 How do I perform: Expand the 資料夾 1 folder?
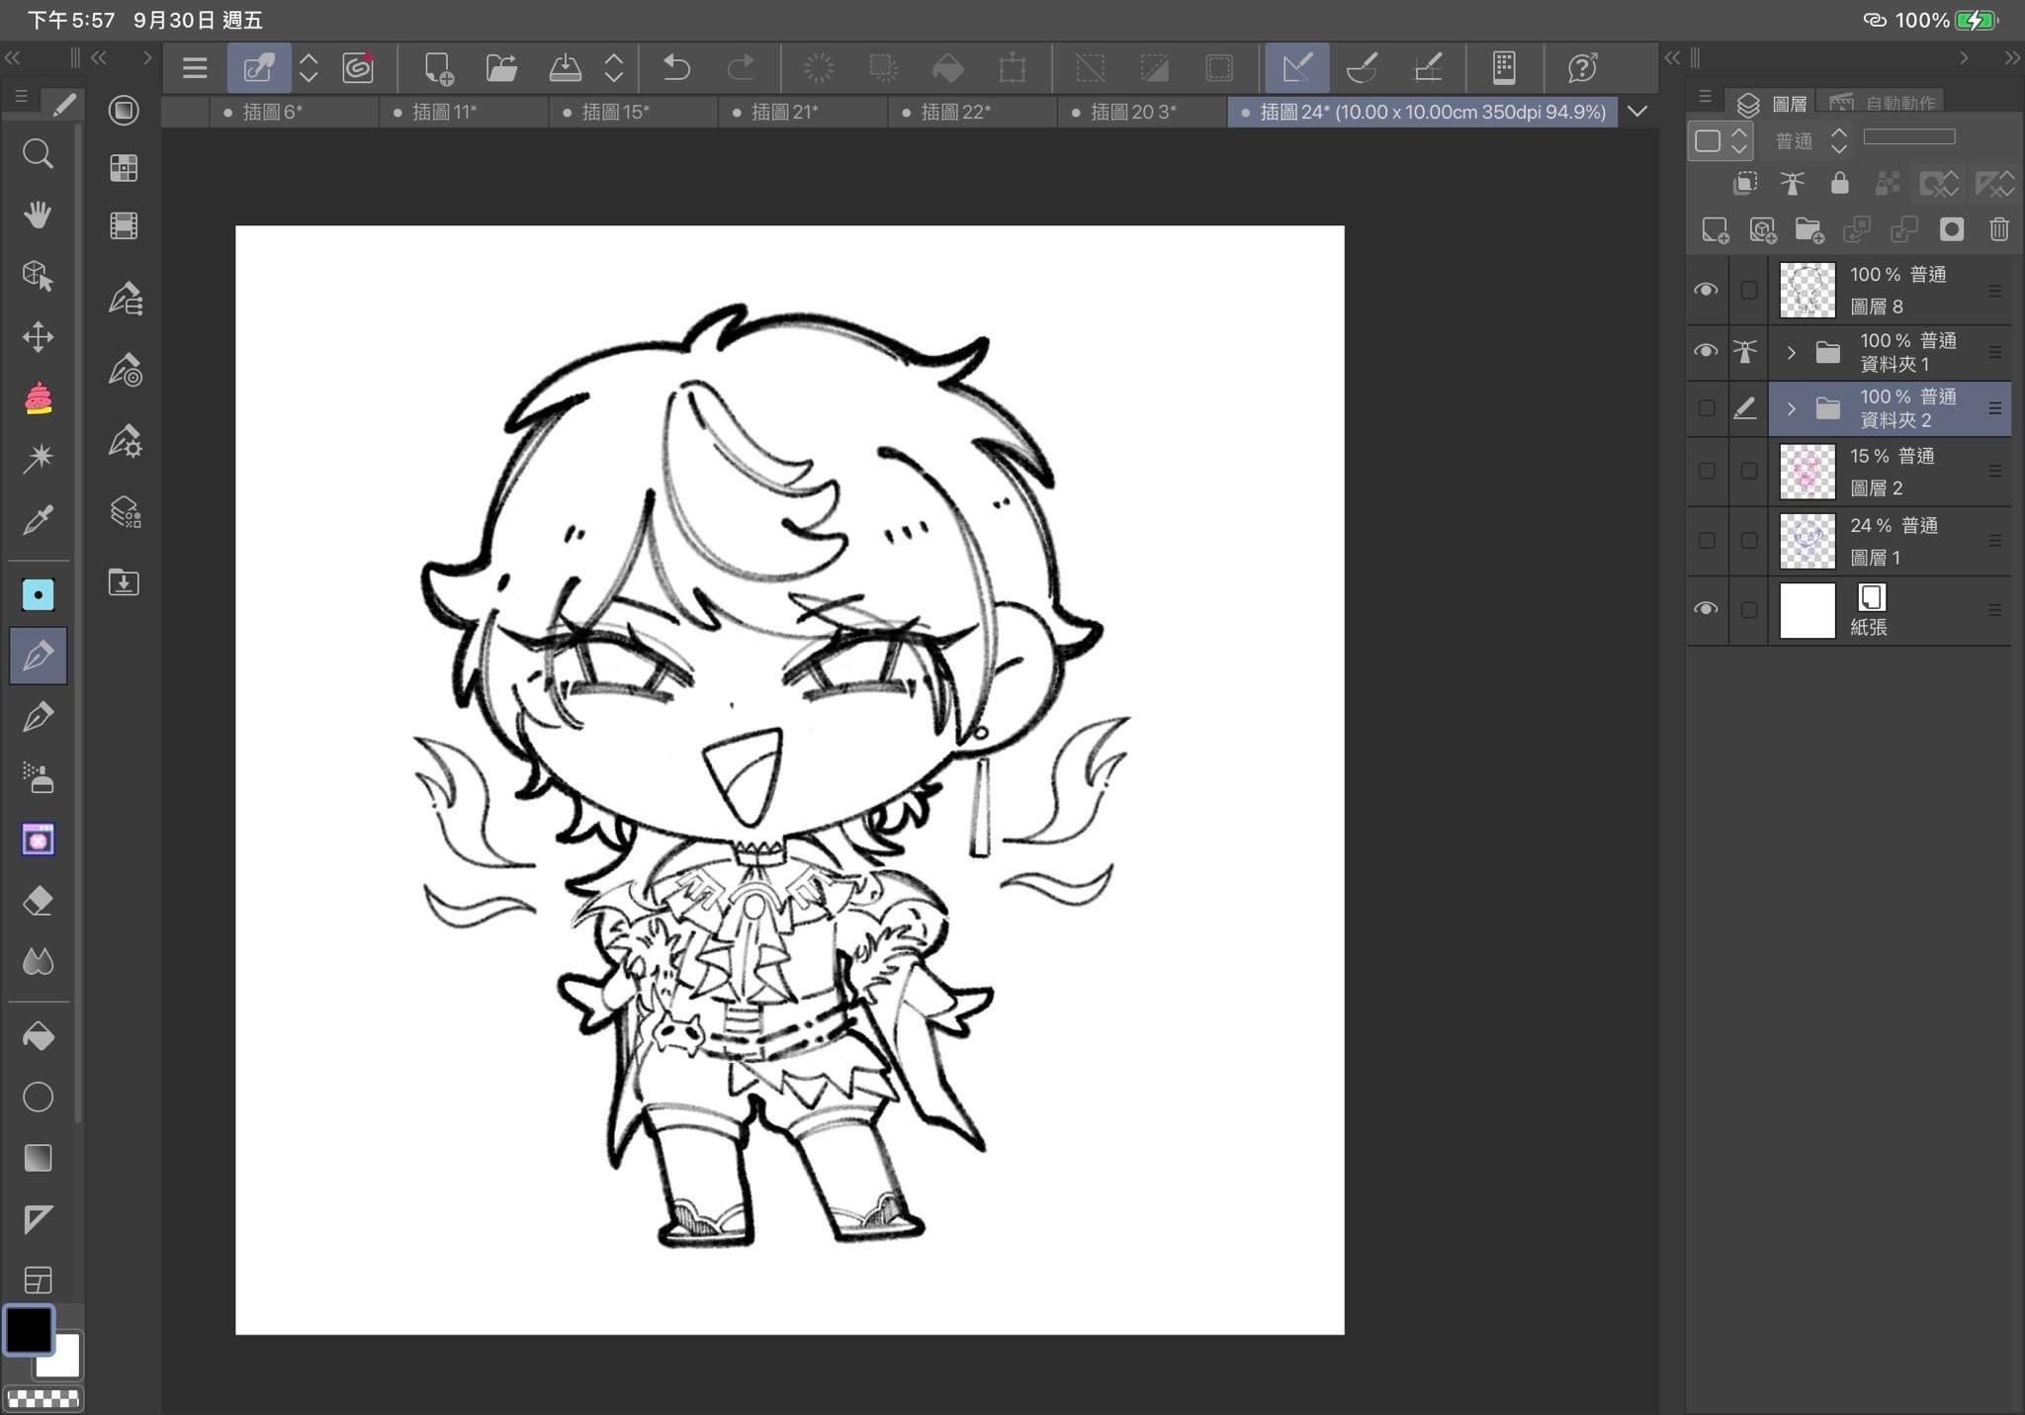[x=1791, y=352]
